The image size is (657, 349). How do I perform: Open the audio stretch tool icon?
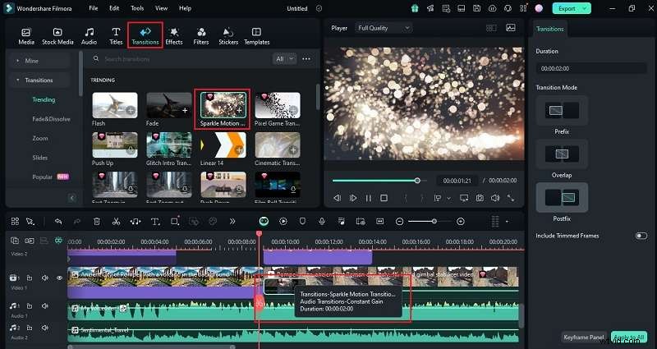pos(136,222)
